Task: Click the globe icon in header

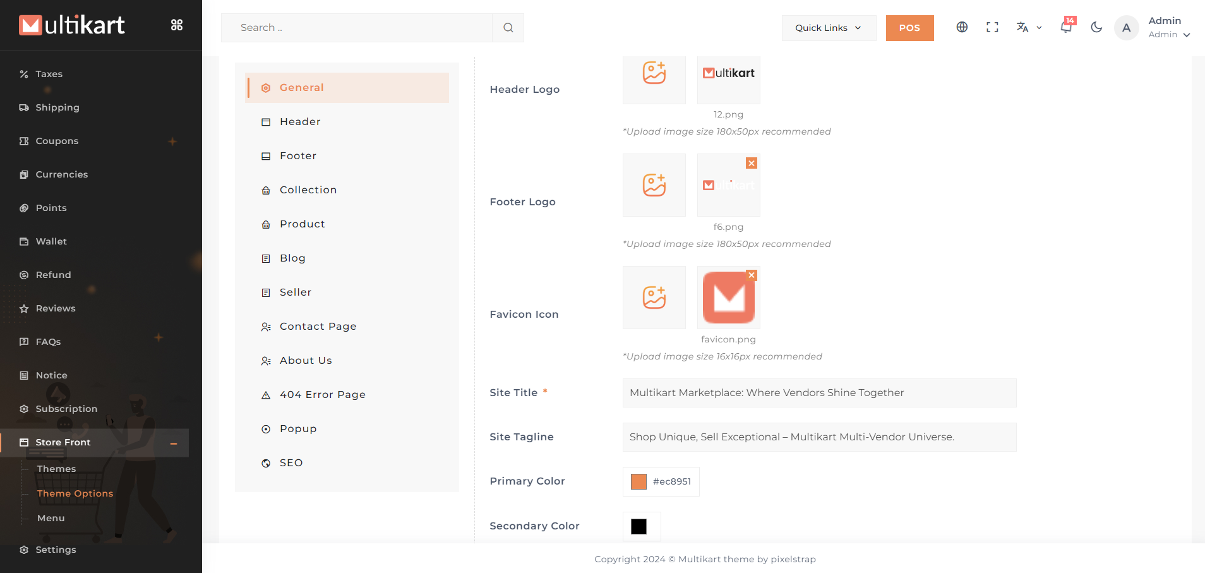Action: (x=962, y=27)
